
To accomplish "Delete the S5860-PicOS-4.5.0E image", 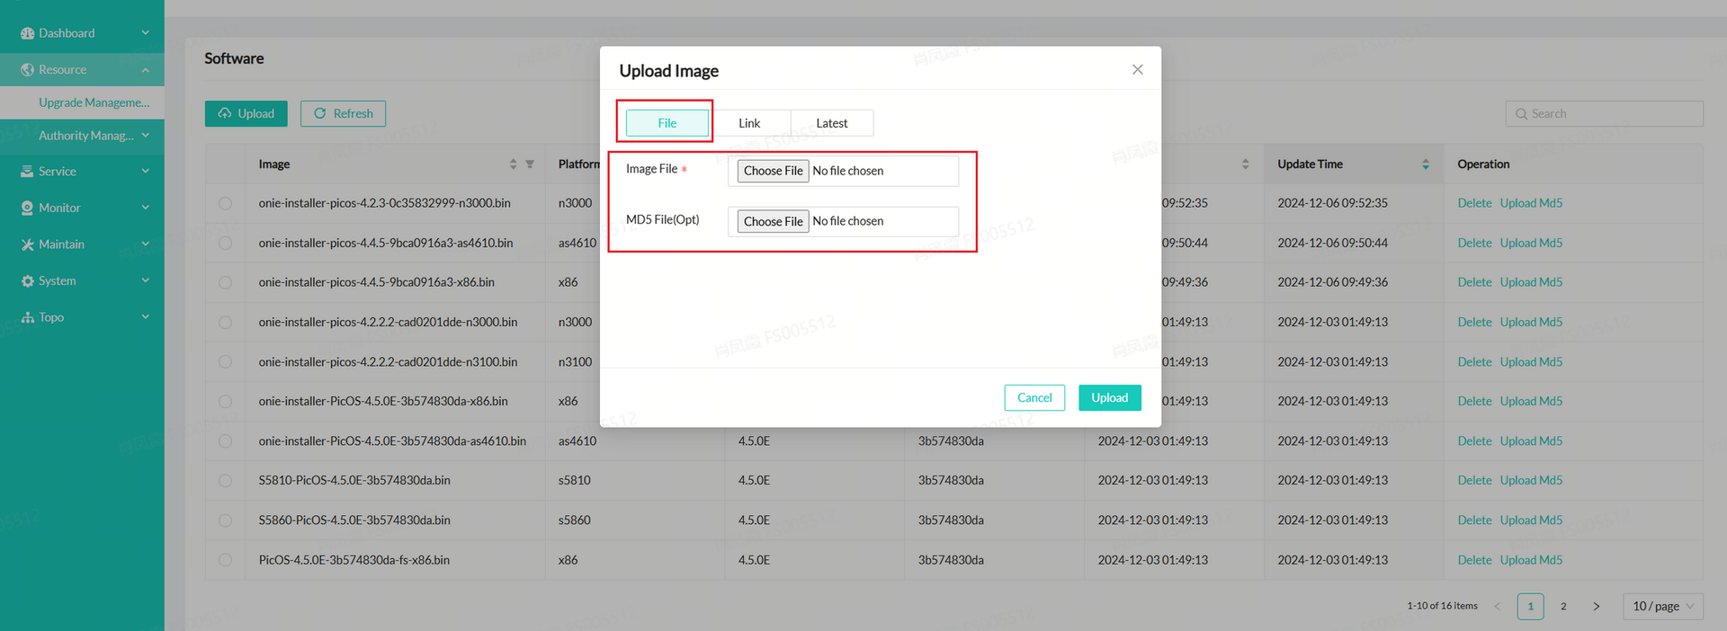I will tap(1474, 520).
